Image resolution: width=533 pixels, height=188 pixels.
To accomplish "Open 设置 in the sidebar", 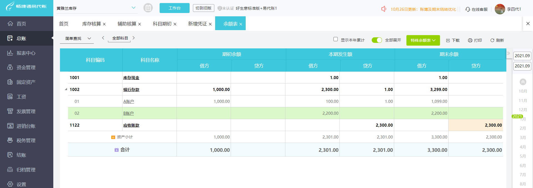I will 27,184.
